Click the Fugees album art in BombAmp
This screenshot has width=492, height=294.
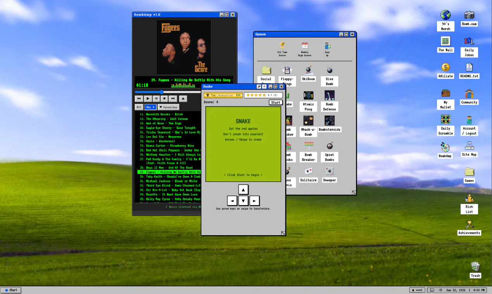[x=184, y=48]
